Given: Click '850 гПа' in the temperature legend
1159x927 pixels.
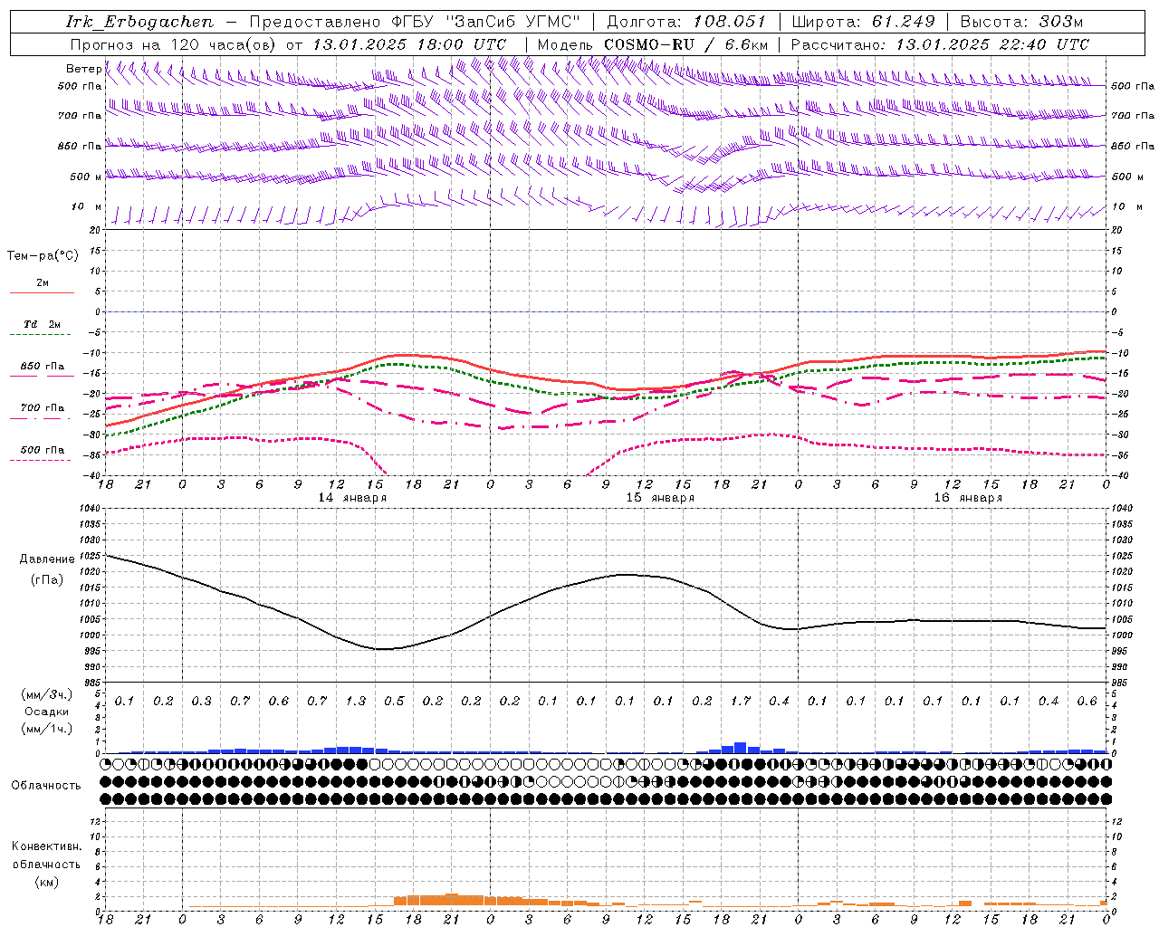Looking at the screenshot, I should pyautogui.click(x=43, y=367).
